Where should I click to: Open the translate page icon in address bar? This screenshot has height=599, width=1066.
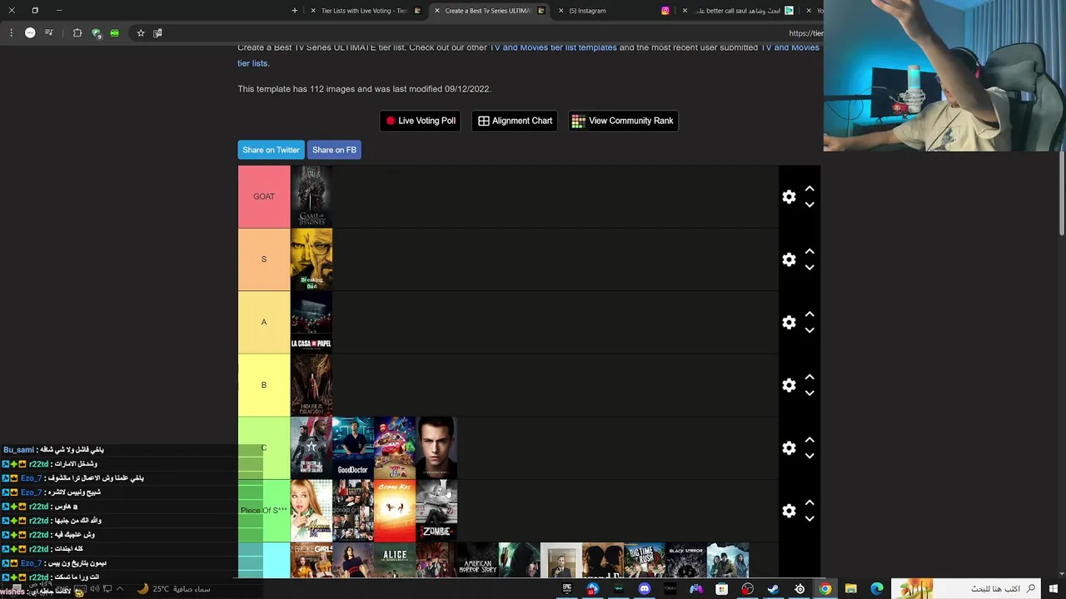(x=157, y=33)
